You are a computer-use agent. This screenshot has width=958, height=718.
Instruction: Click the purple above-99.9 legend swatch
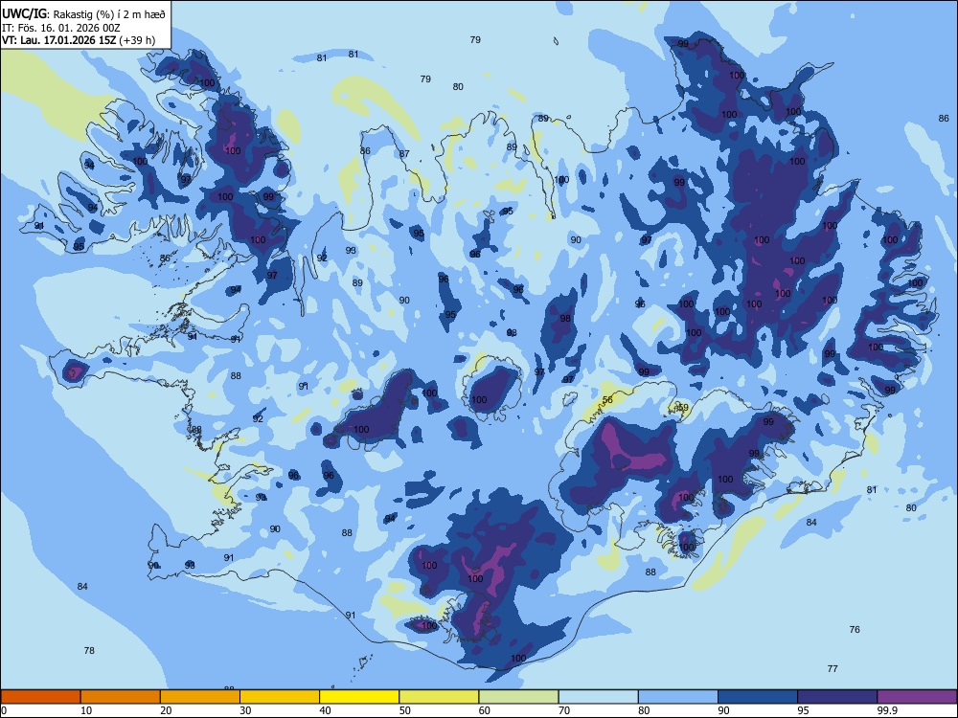917,697
